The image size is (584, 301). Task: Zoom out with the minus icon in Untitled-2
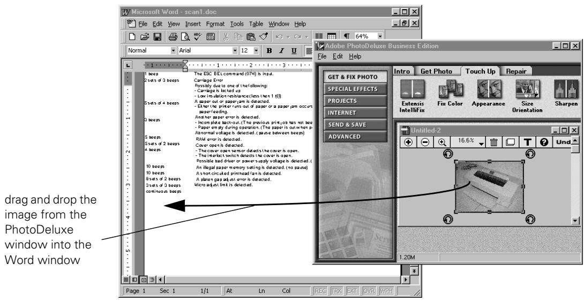coord(425,142)
